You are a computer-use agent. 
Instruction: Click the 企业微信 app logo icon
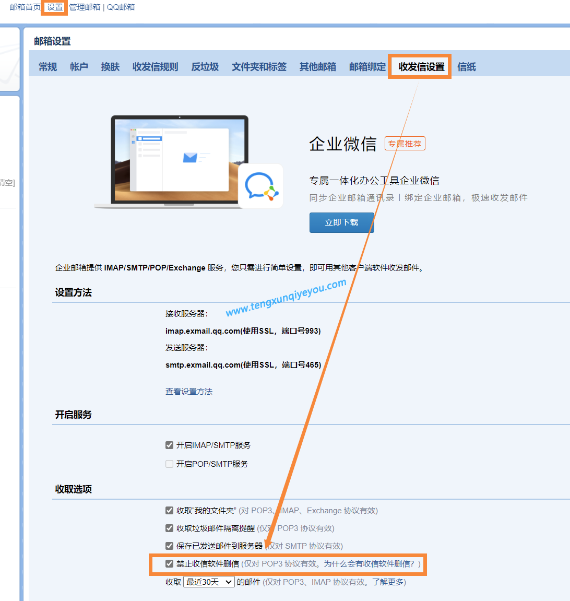point(261,186)
